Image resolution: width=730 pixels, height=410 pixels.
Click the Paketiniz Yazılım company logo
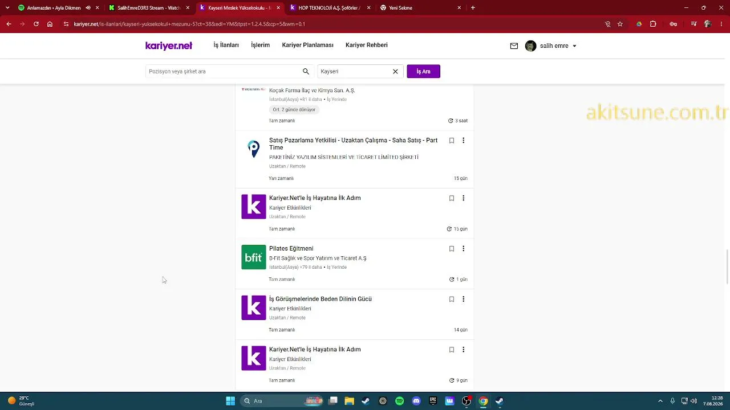pos(254,149)
